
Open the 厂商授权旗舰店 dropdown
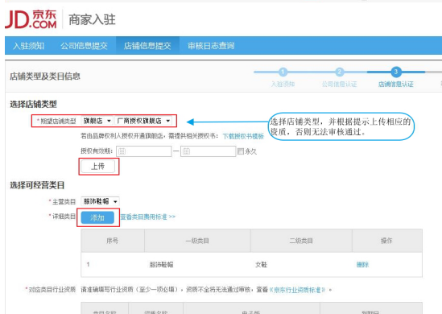click(143, 121)
